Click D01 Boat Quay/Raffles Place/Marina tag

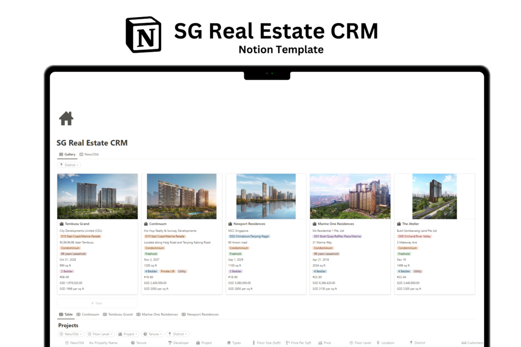tap(337, 236)
